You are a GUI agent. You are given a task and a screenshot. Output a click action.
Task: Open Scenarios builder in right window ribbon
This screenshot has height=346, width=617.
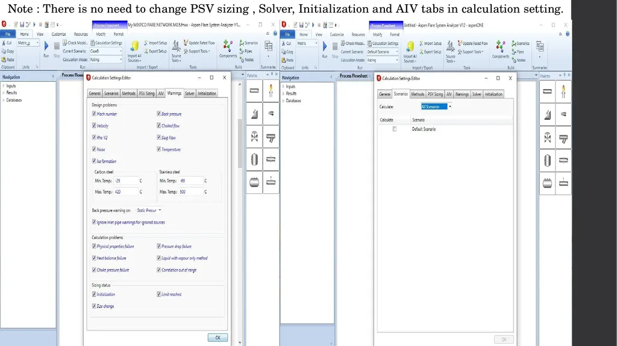pos(520,43)
